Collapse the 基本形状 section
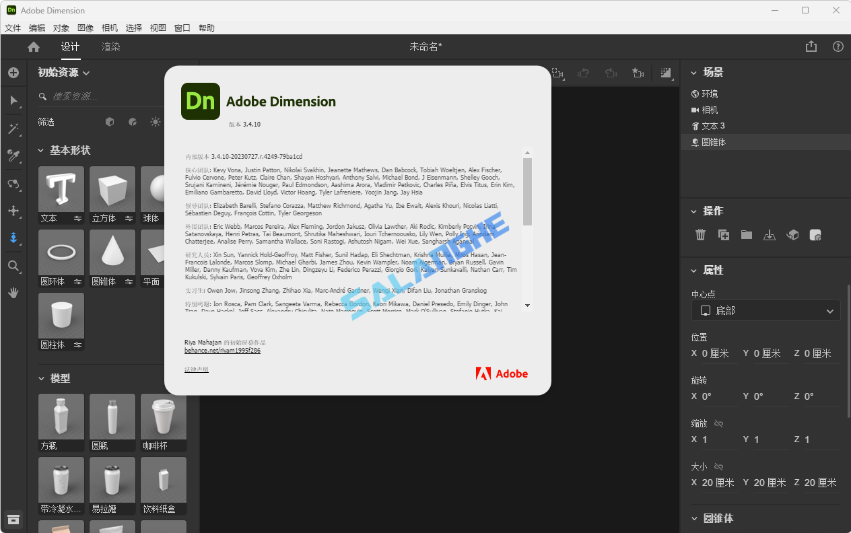The height and width of the screenshot is (533, 851). [40, 150]
